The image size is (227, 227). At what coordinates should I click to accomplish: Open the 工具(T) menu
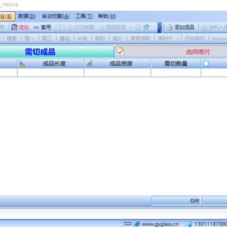pyautogui.click(x=84, y=16)
